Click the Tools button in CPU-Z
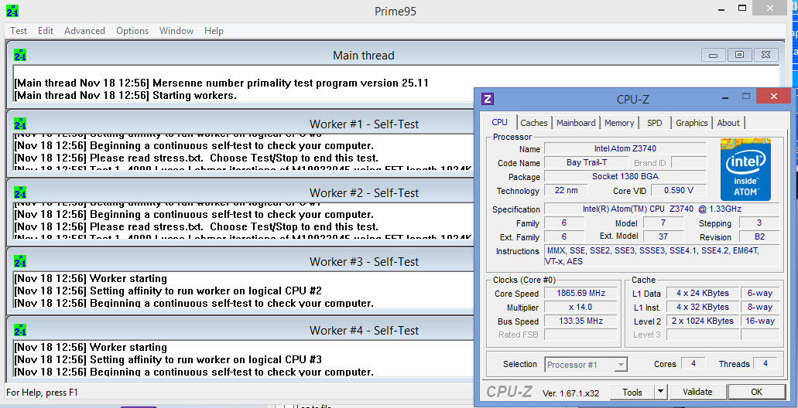The image size is (798, 408). 632,392
